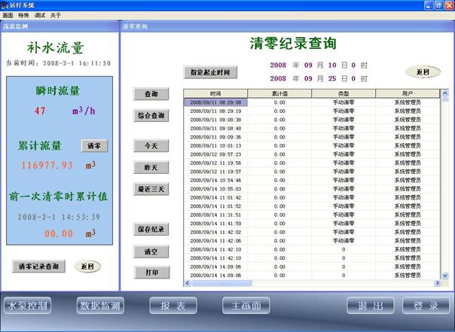The width and height of the screenshot is (455, 332).
Task: Open the 调试 menu
Action: (39, 15)
